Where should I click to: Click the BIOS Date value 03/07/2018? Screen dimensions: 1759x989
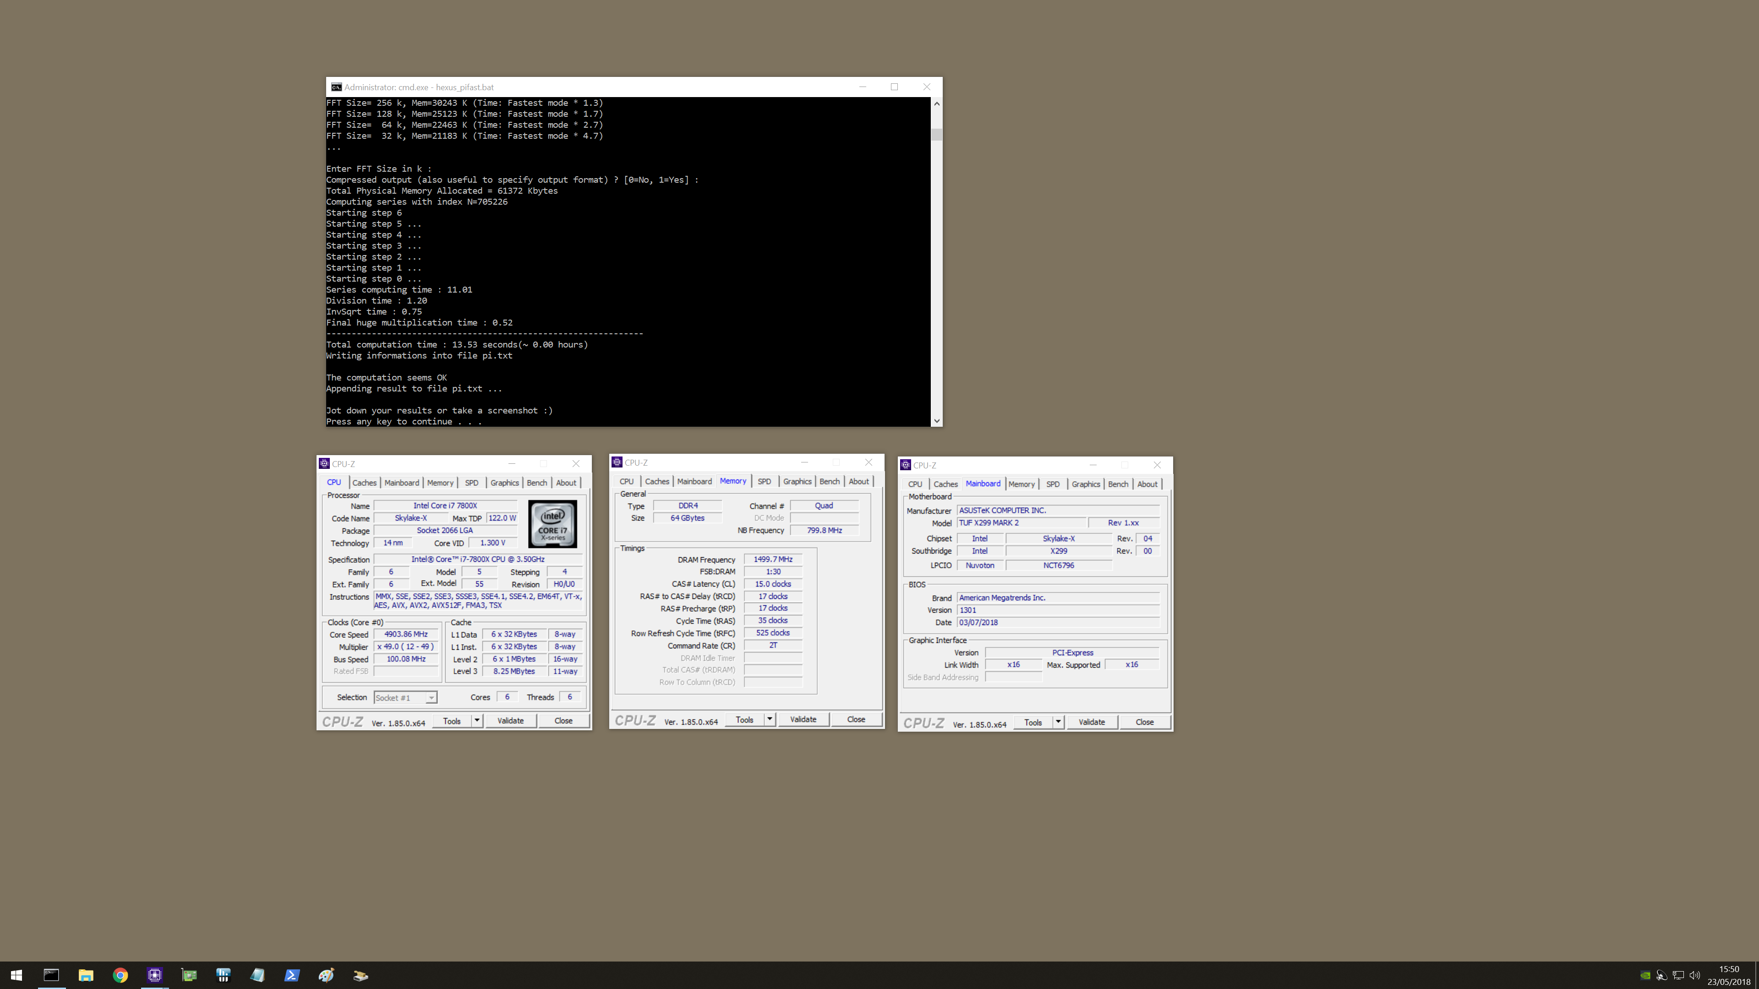coord(1059,623)
